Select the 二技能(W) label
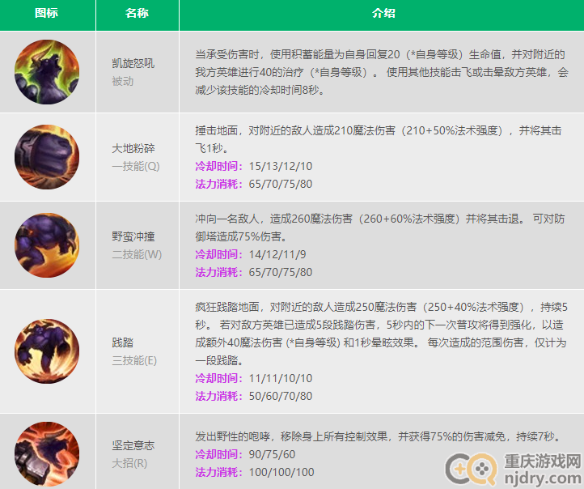This screenshot has width=584, height=489. tap(137, 254)
